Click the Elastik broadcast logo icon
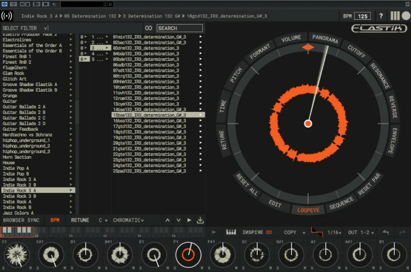Viewport: 411px width, 272px height. click(x=6, y=16)
